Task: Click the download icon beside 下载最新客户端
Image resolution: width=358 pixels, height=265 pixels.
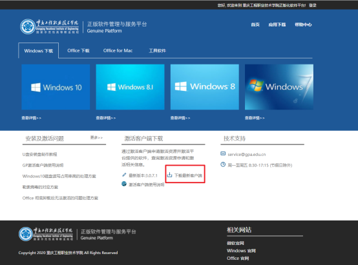Action: pos(169,175)
